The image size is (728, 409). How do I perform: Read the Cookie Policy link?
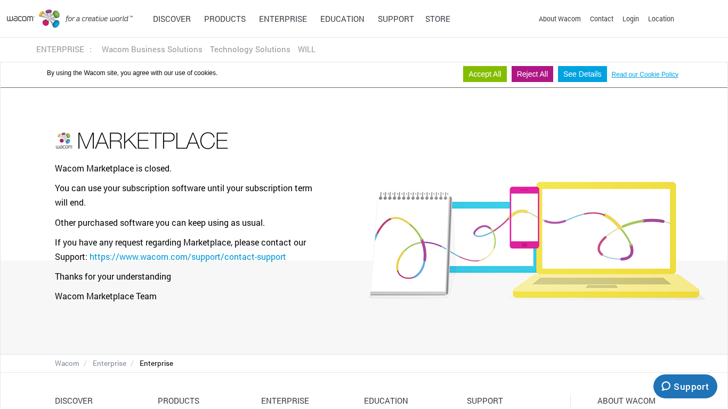point(645,75)
